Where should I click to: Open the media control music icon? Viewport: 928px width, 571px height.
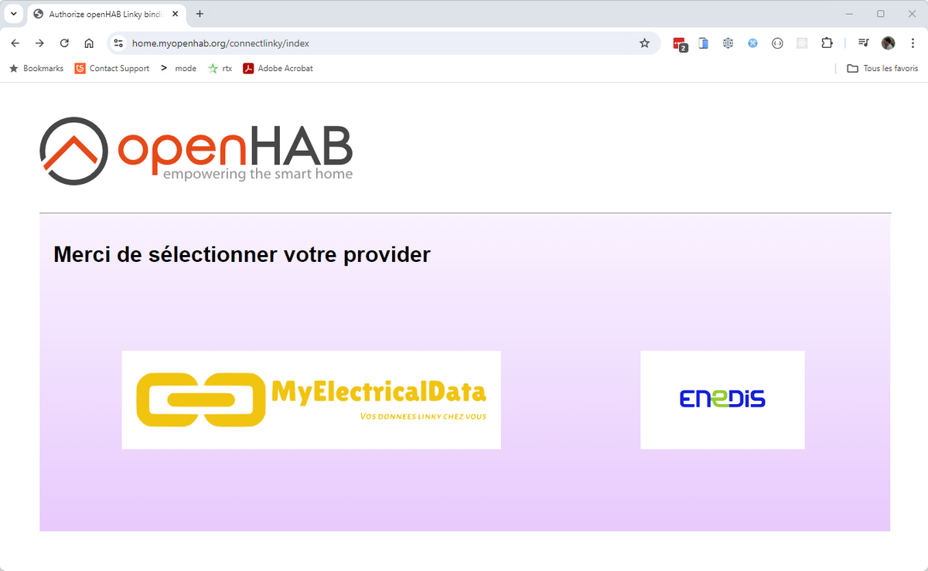tap(864, 43)
